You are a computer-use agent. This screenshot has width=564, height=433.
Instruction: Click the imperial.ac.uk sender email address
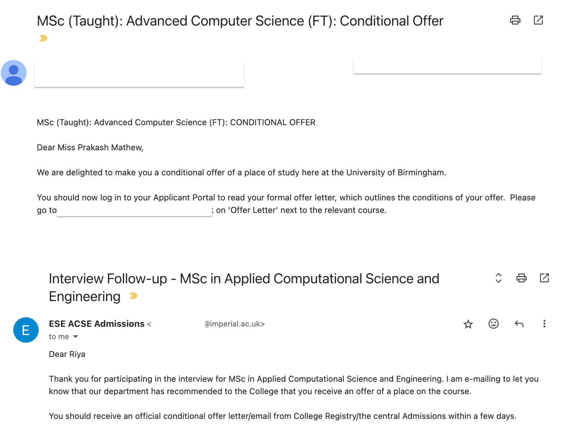pyautogui.click(x=234, y=324)
